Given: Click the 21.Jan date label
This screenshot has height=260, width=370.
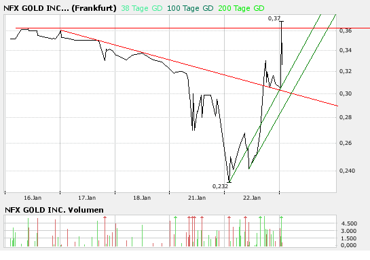Looking at the screenshot, I should [197, 198].
